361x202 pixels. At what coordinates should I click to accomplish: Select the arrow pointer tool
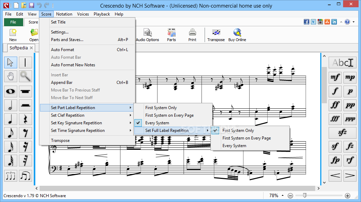[11, 62]
